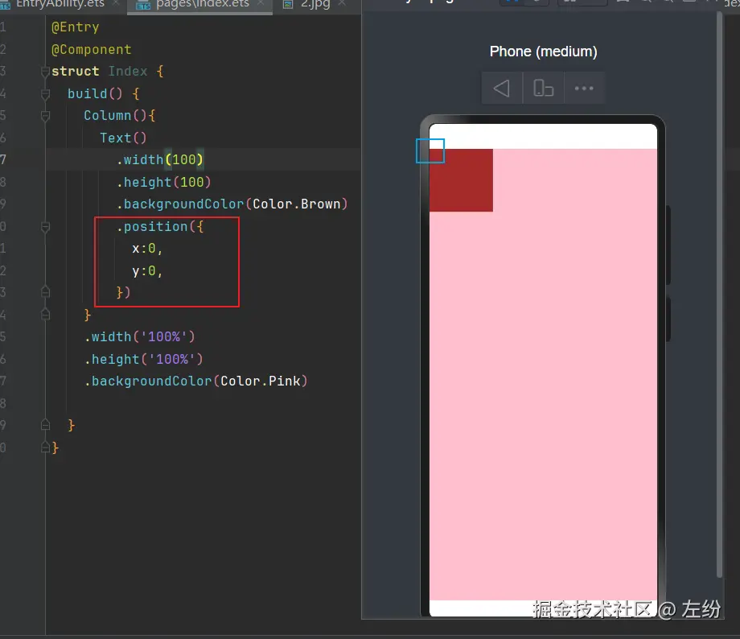
Task: Click line number 7 in gutter
Action: click(x=3, y=159)
